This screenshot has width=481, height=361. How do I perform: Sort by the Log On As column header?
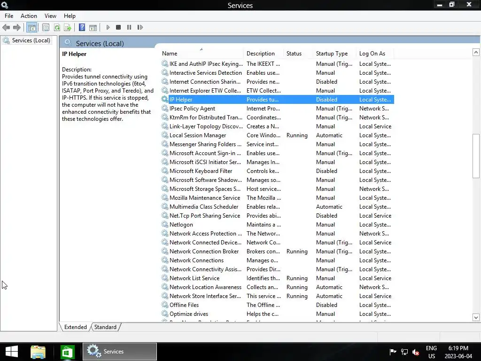[x=375, y=54]
